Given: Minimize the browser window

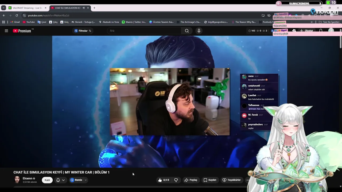Looking at the screenshot, I should coord(321,8).
